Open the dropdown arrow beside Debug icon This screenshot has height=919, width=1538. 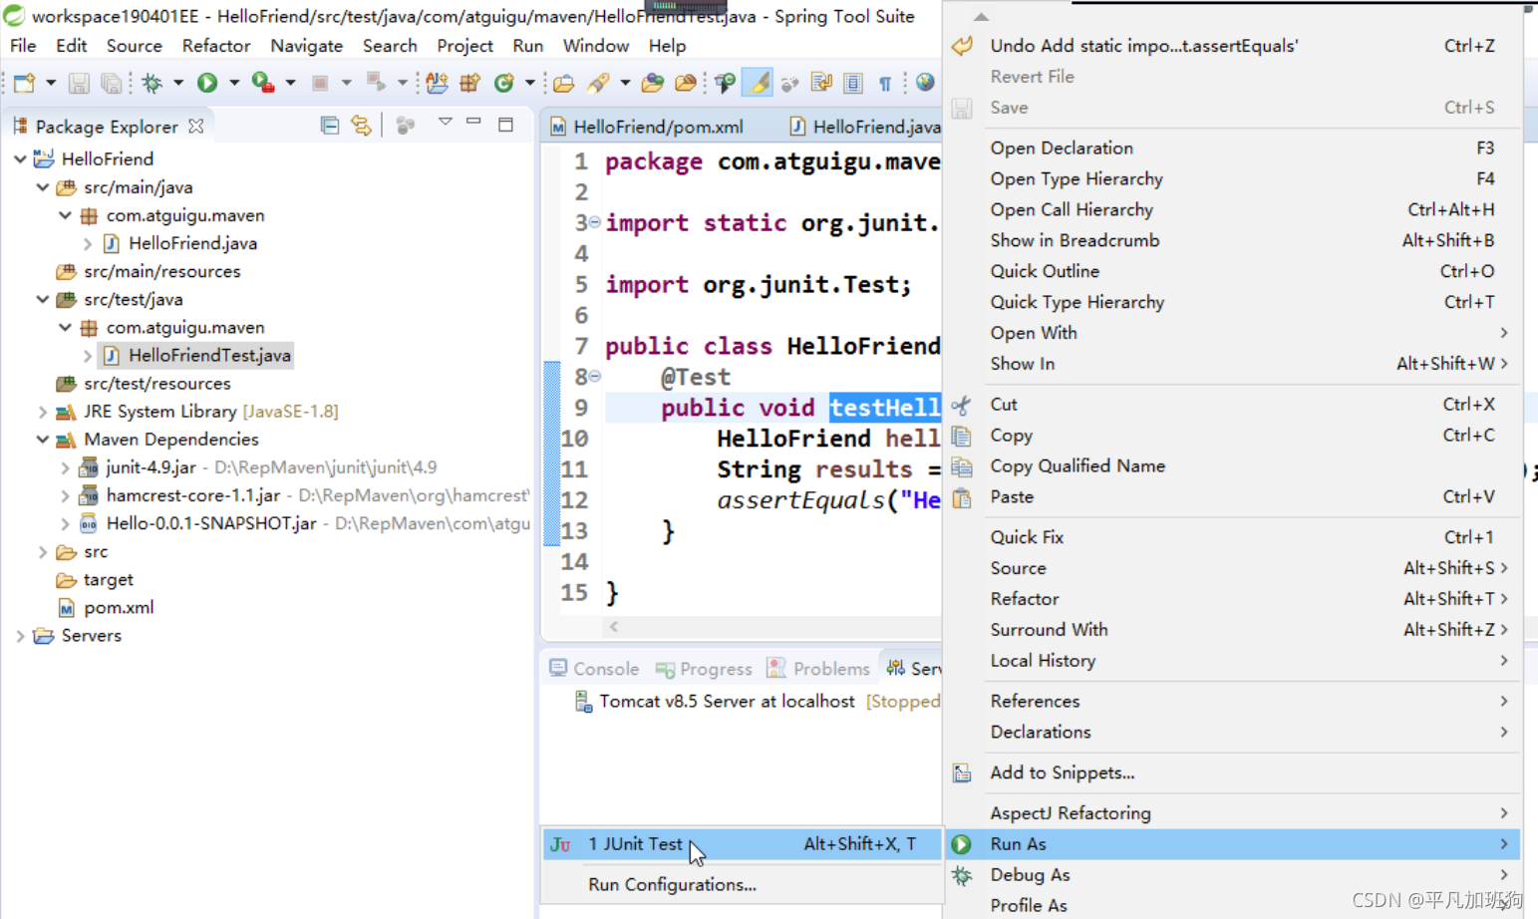(x=178, y=83)
